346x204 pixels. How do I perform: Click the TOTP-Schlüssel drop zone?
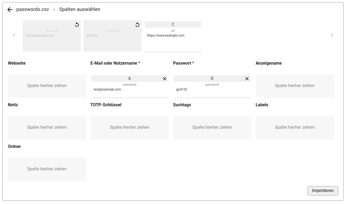coord(129,127)
